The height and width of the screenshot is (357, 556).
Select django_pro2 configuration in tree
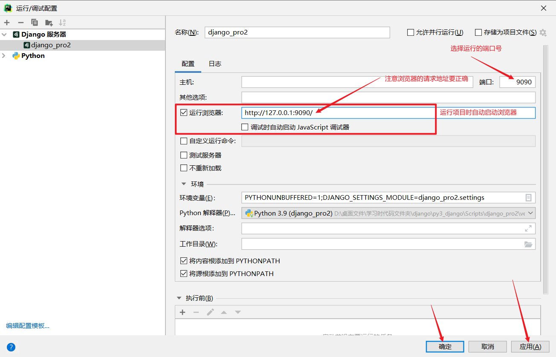(82, 45)
